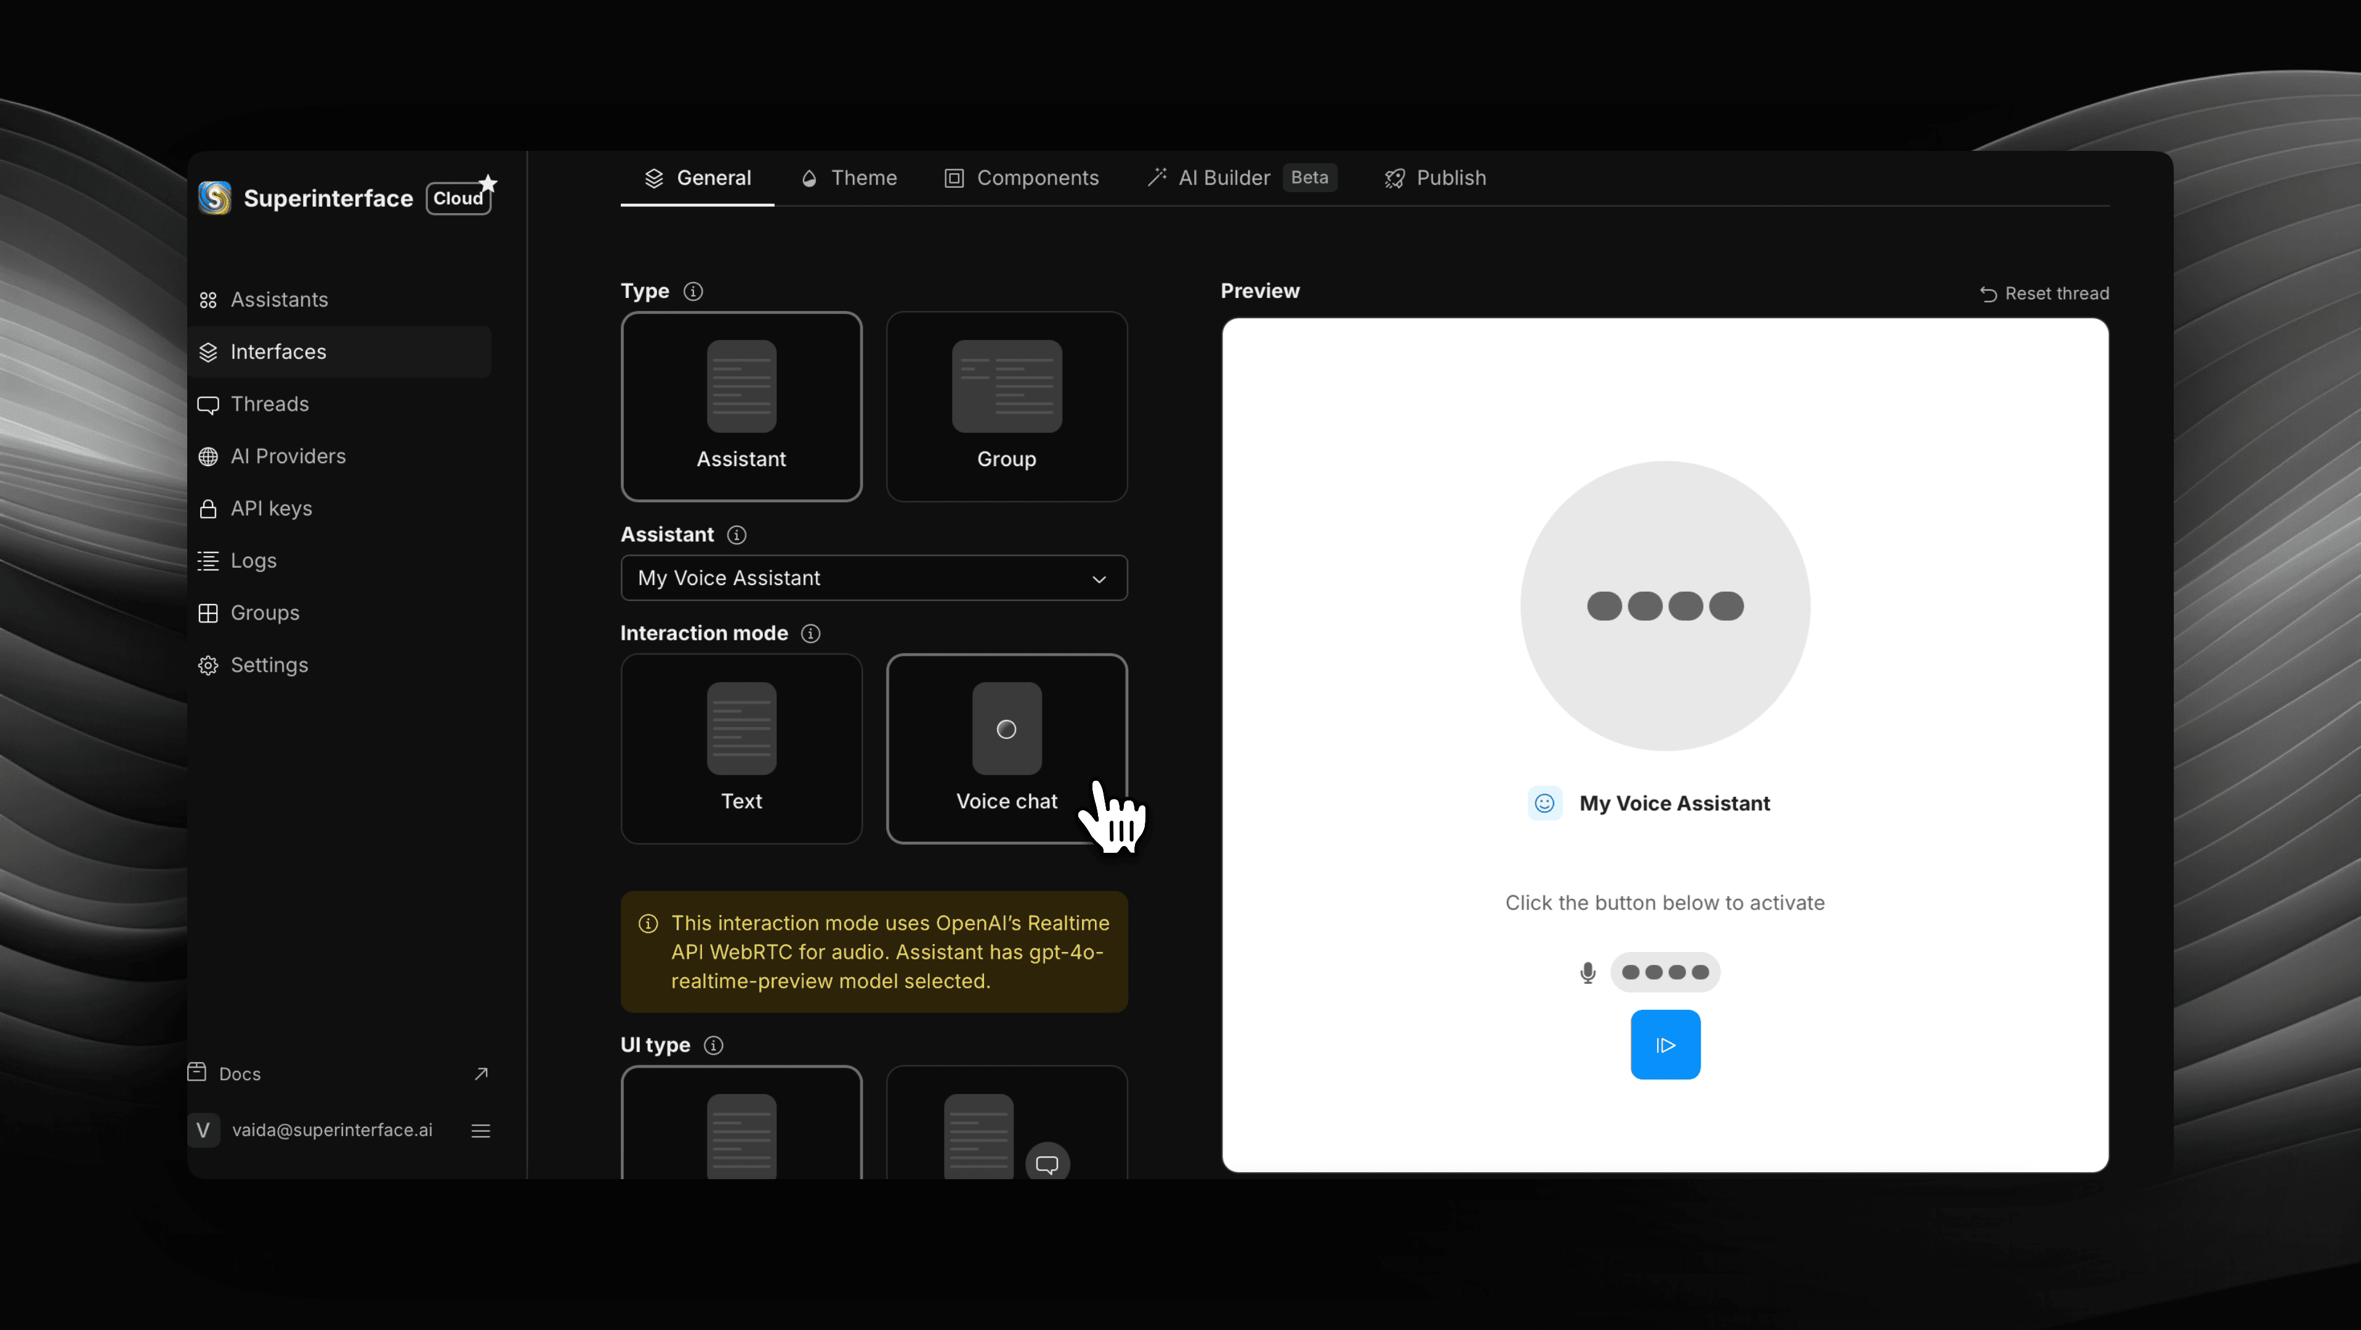Expand the Docs external link
Image resolution: width=2361 pixels, height=1330 pixels.
(x=482, y=1073)
